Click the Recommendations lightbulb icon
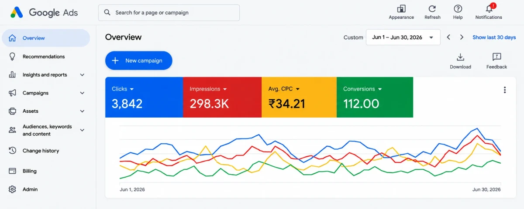 point(13,57)
